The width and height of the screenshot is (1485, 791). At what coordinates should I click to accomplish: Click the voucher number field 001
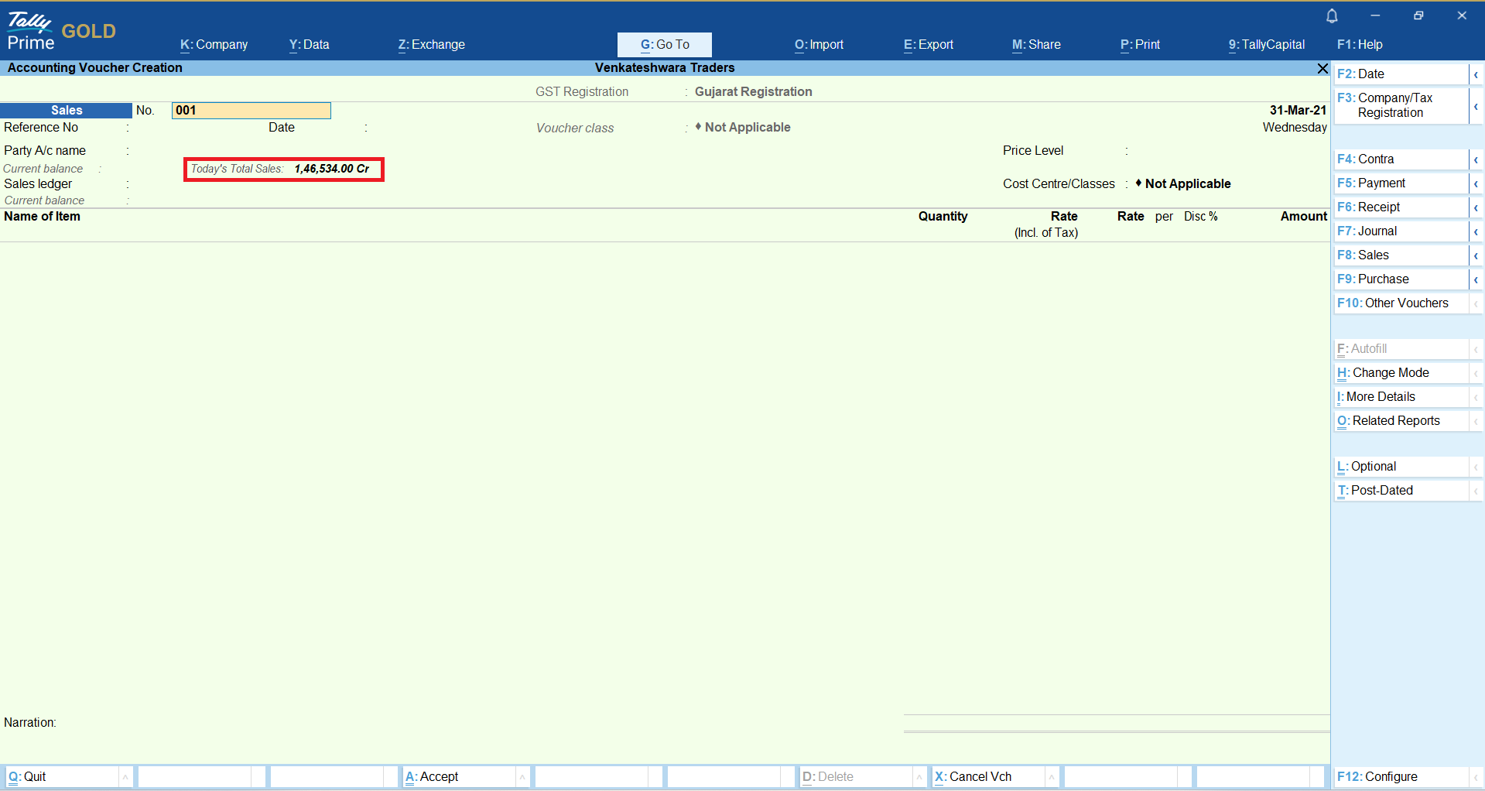click(251, 111)
